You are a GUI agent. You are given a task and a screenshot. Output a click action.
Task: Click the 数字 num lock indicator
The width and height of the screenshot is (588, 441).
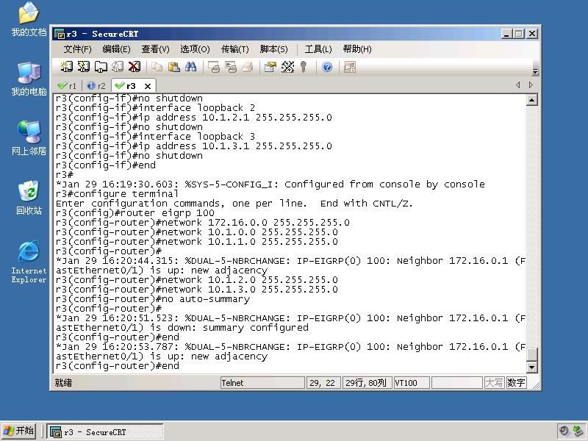click(x=517, y=383)
